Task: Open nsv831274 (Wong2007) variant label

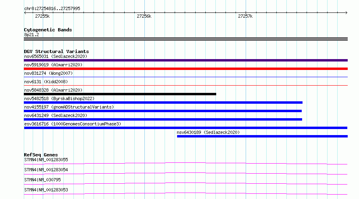Action: 48,73
